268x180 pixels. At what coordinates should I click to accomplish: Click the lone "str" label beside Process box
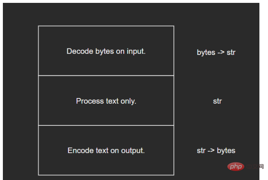(x=217, y=101)
